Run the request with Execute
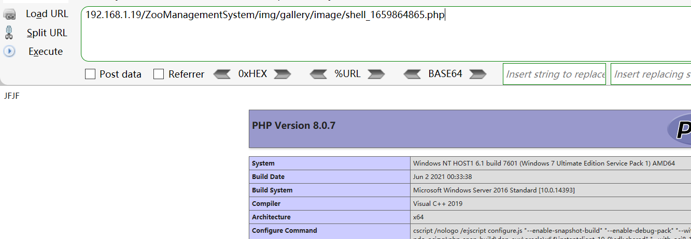The image size is (691, 239). (46, 51)
